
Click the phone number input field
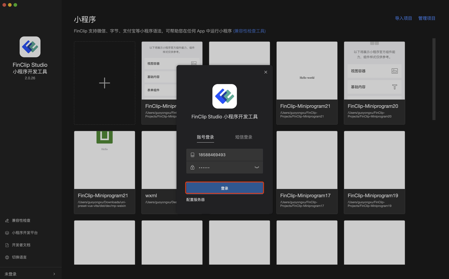coord(228,155)
